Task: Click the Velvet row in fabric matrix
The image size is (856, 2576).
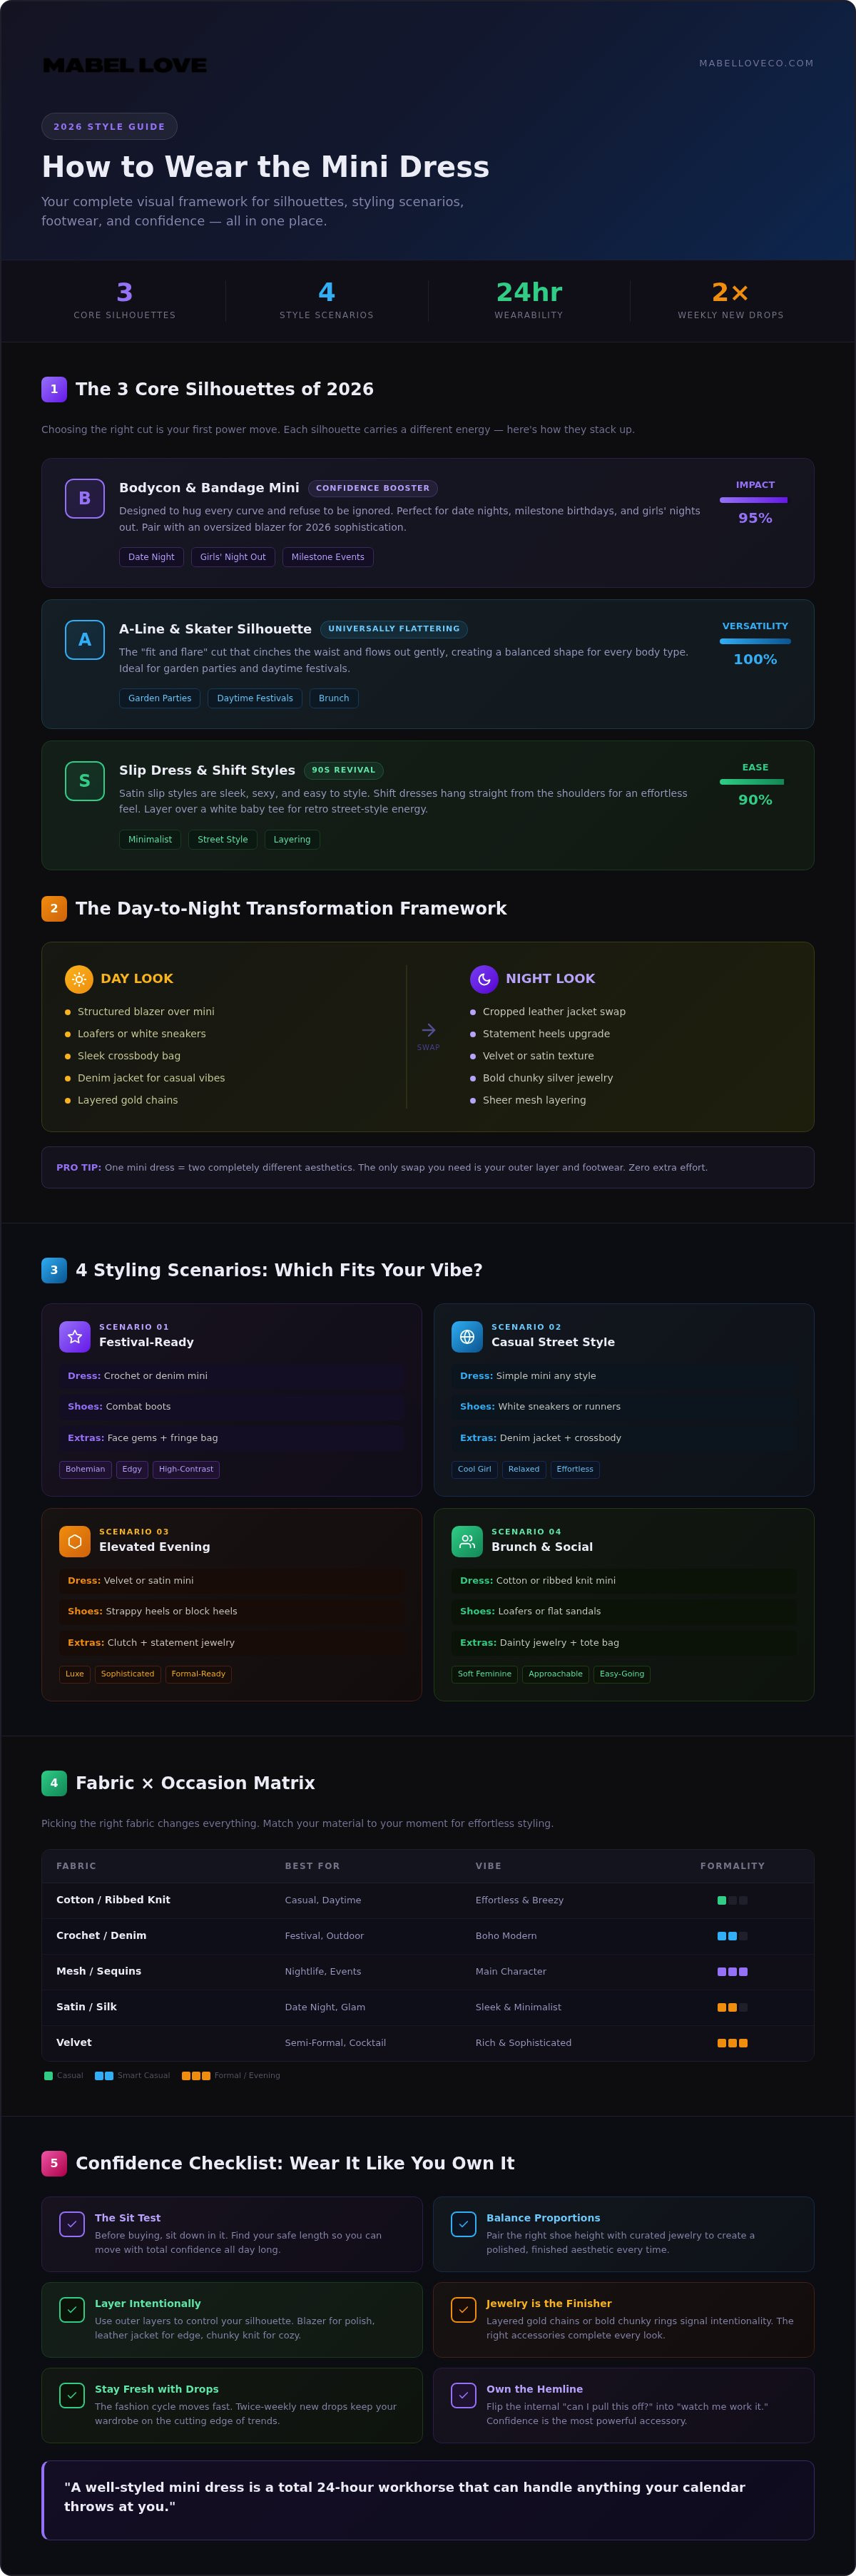Action: pos(428,2043)
